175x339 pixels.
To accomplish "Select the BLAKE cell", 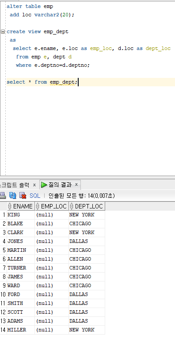I will click(21, 223).
